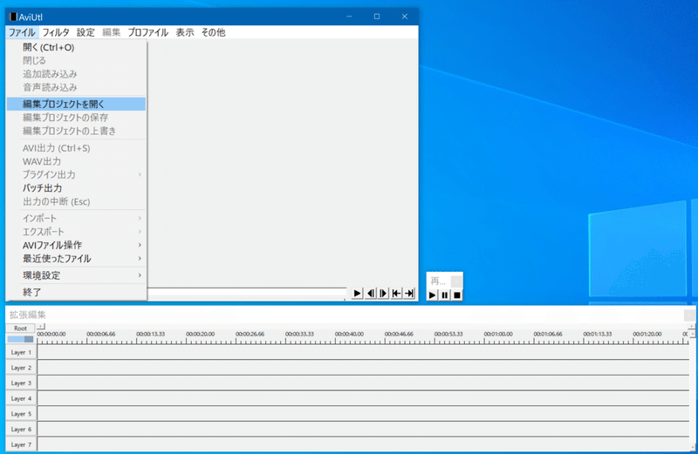Open the 設定 menu
The image size is (698, 454).
click(x=86, y=32)
